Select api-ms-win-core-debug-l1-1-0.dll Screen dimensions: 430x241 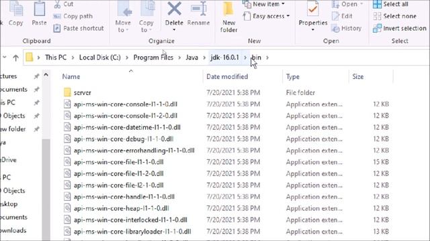(x=124, y=139)
